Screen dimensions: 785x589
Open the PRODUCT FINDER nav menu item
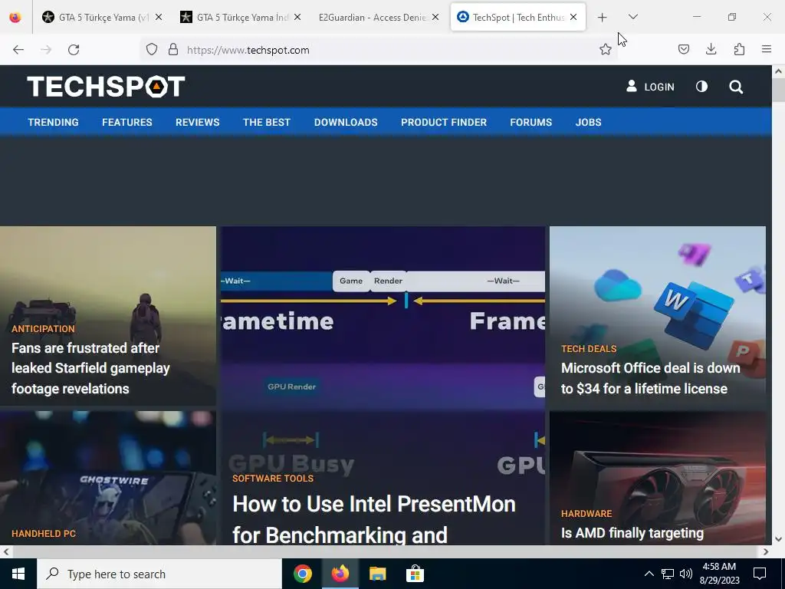coord(444,122)
